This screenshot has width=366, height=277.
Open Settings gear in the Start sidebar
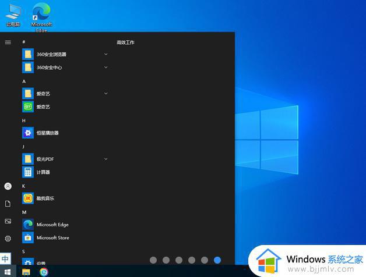click(8, 239)
